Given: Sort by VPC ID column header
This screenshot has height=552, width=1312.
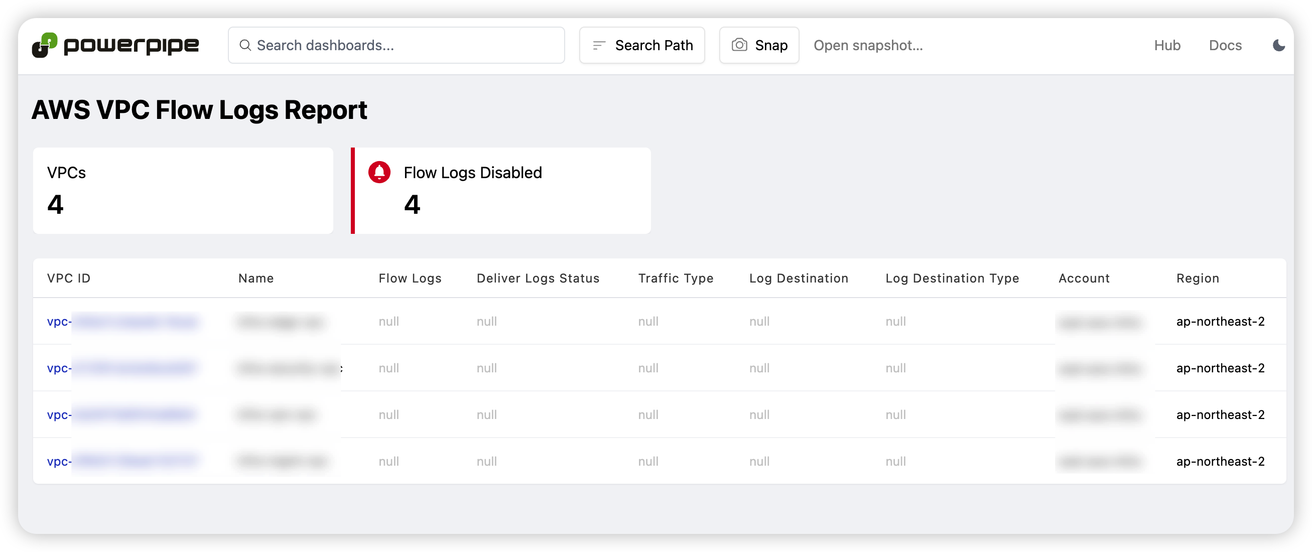Looking at the screenshot, I should click(69, 278).
